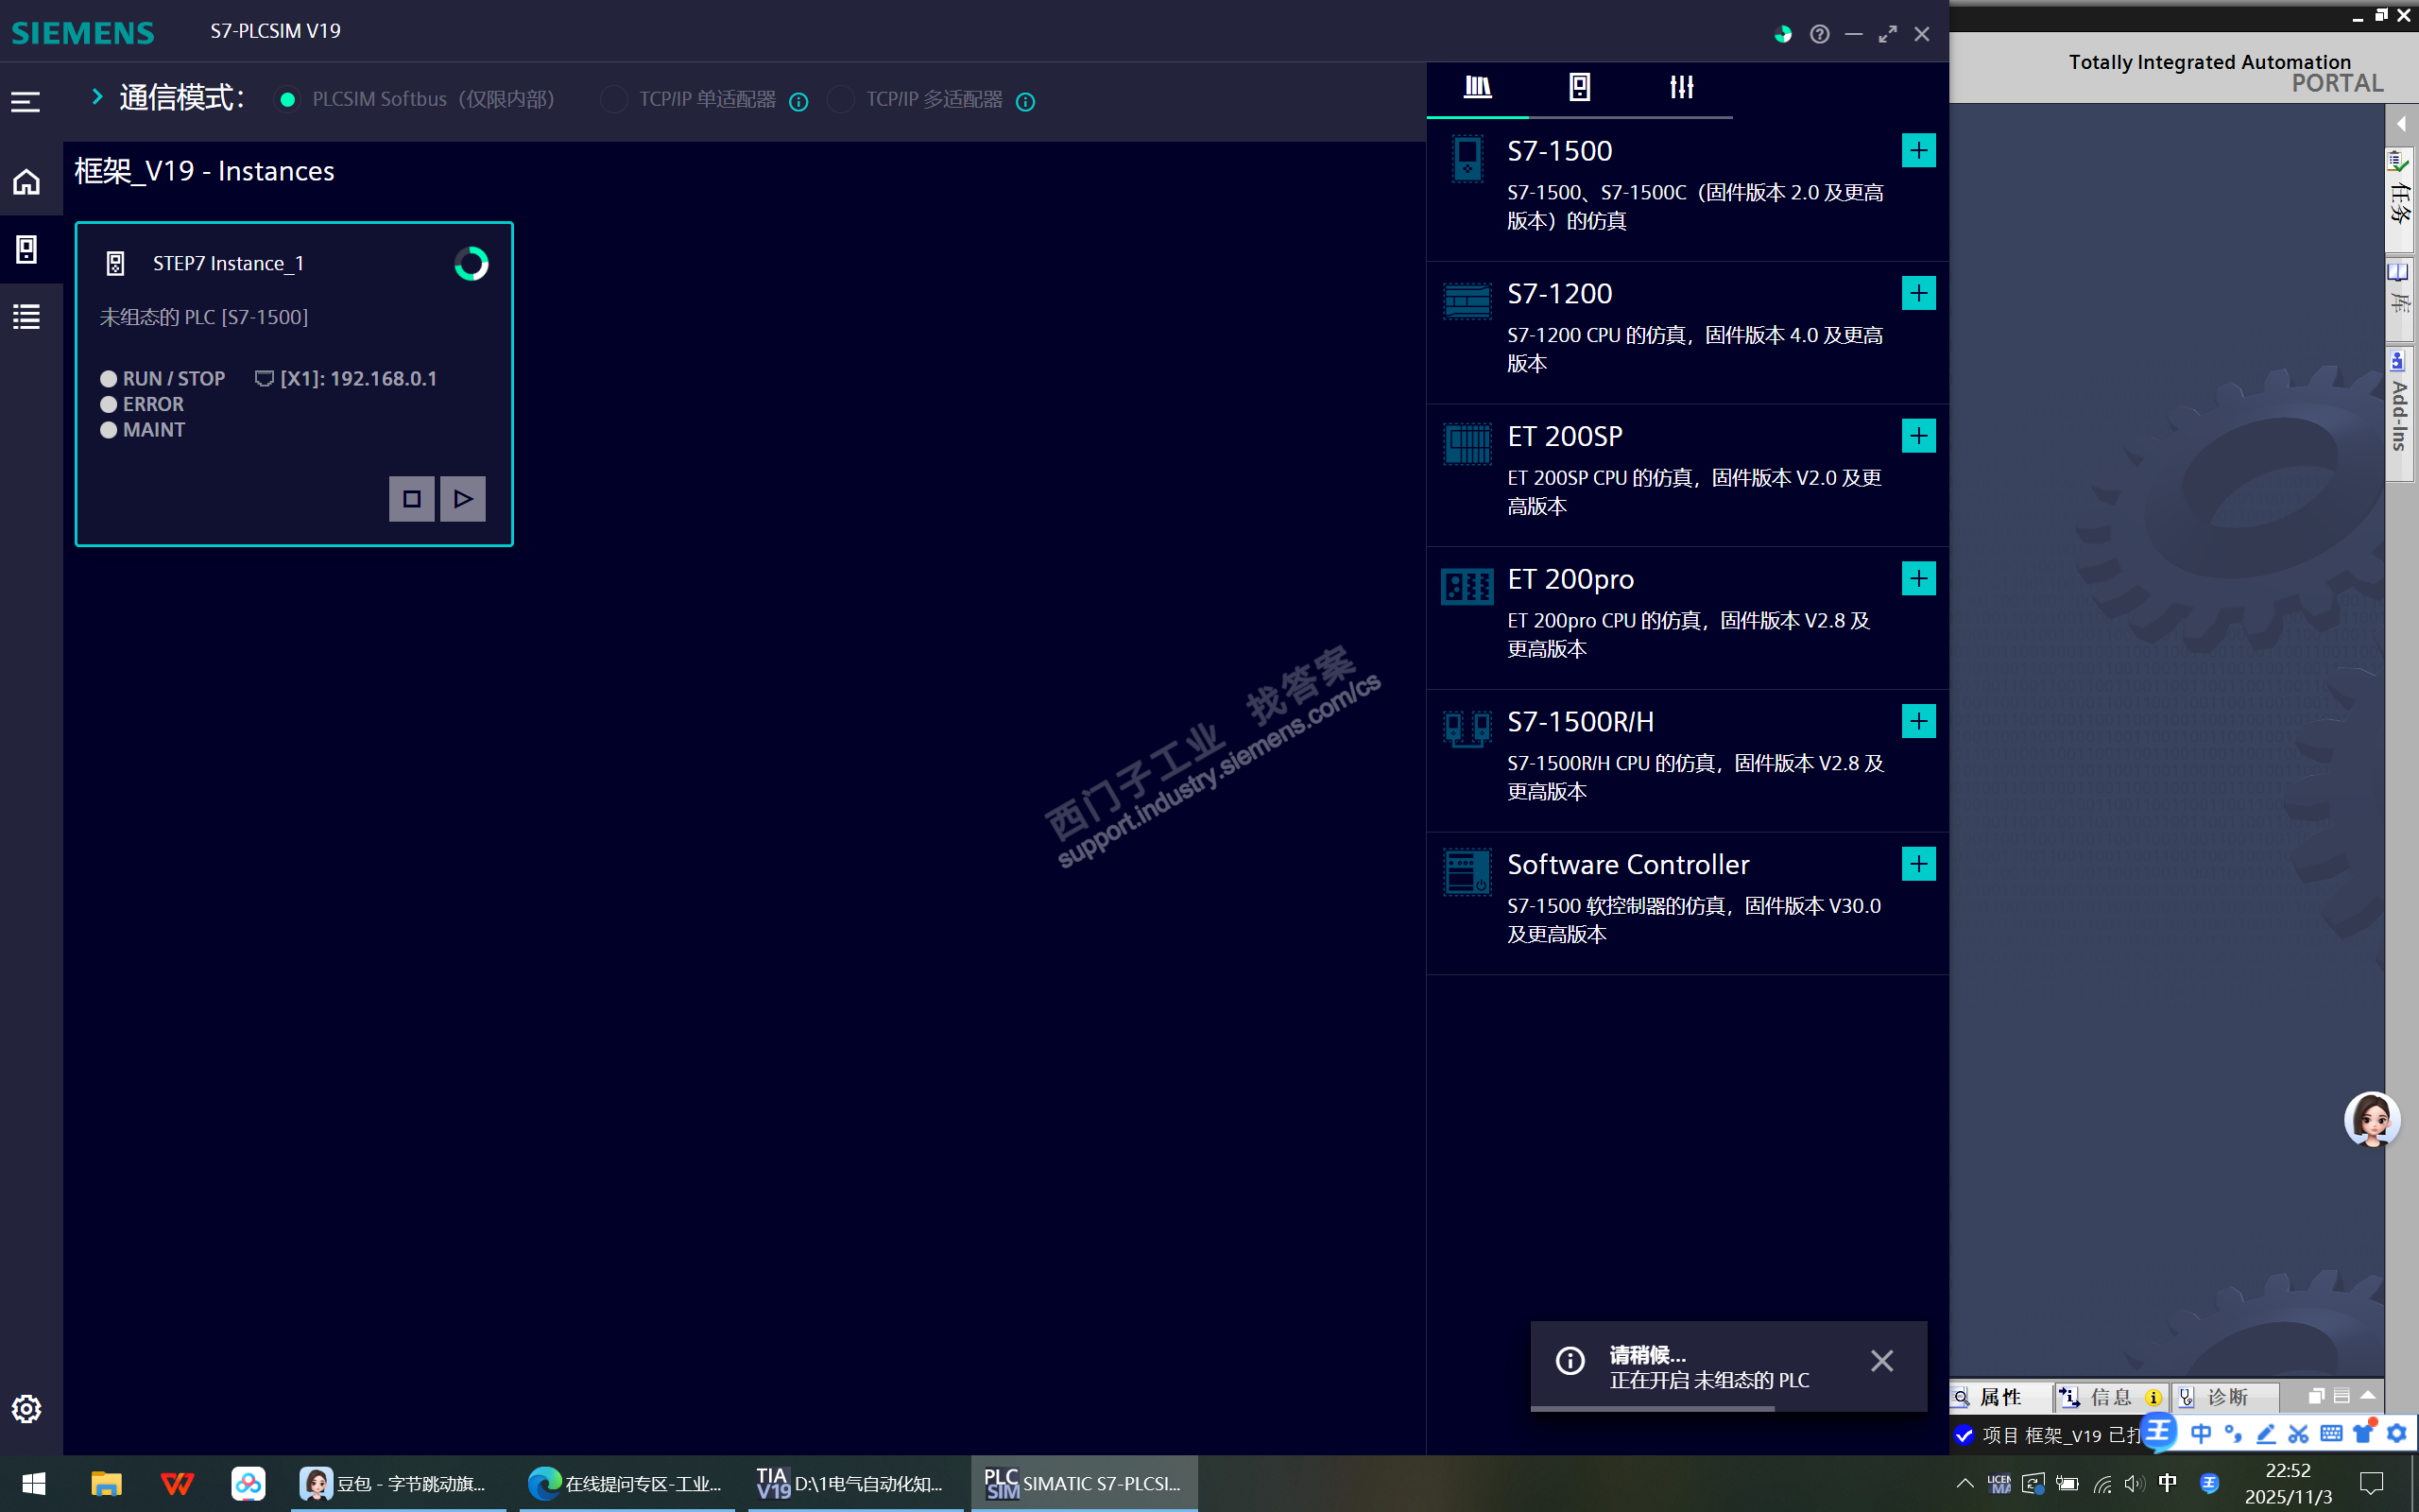Open the home view in the sidebar
Screen dimensions: 2419x1512
27,182
